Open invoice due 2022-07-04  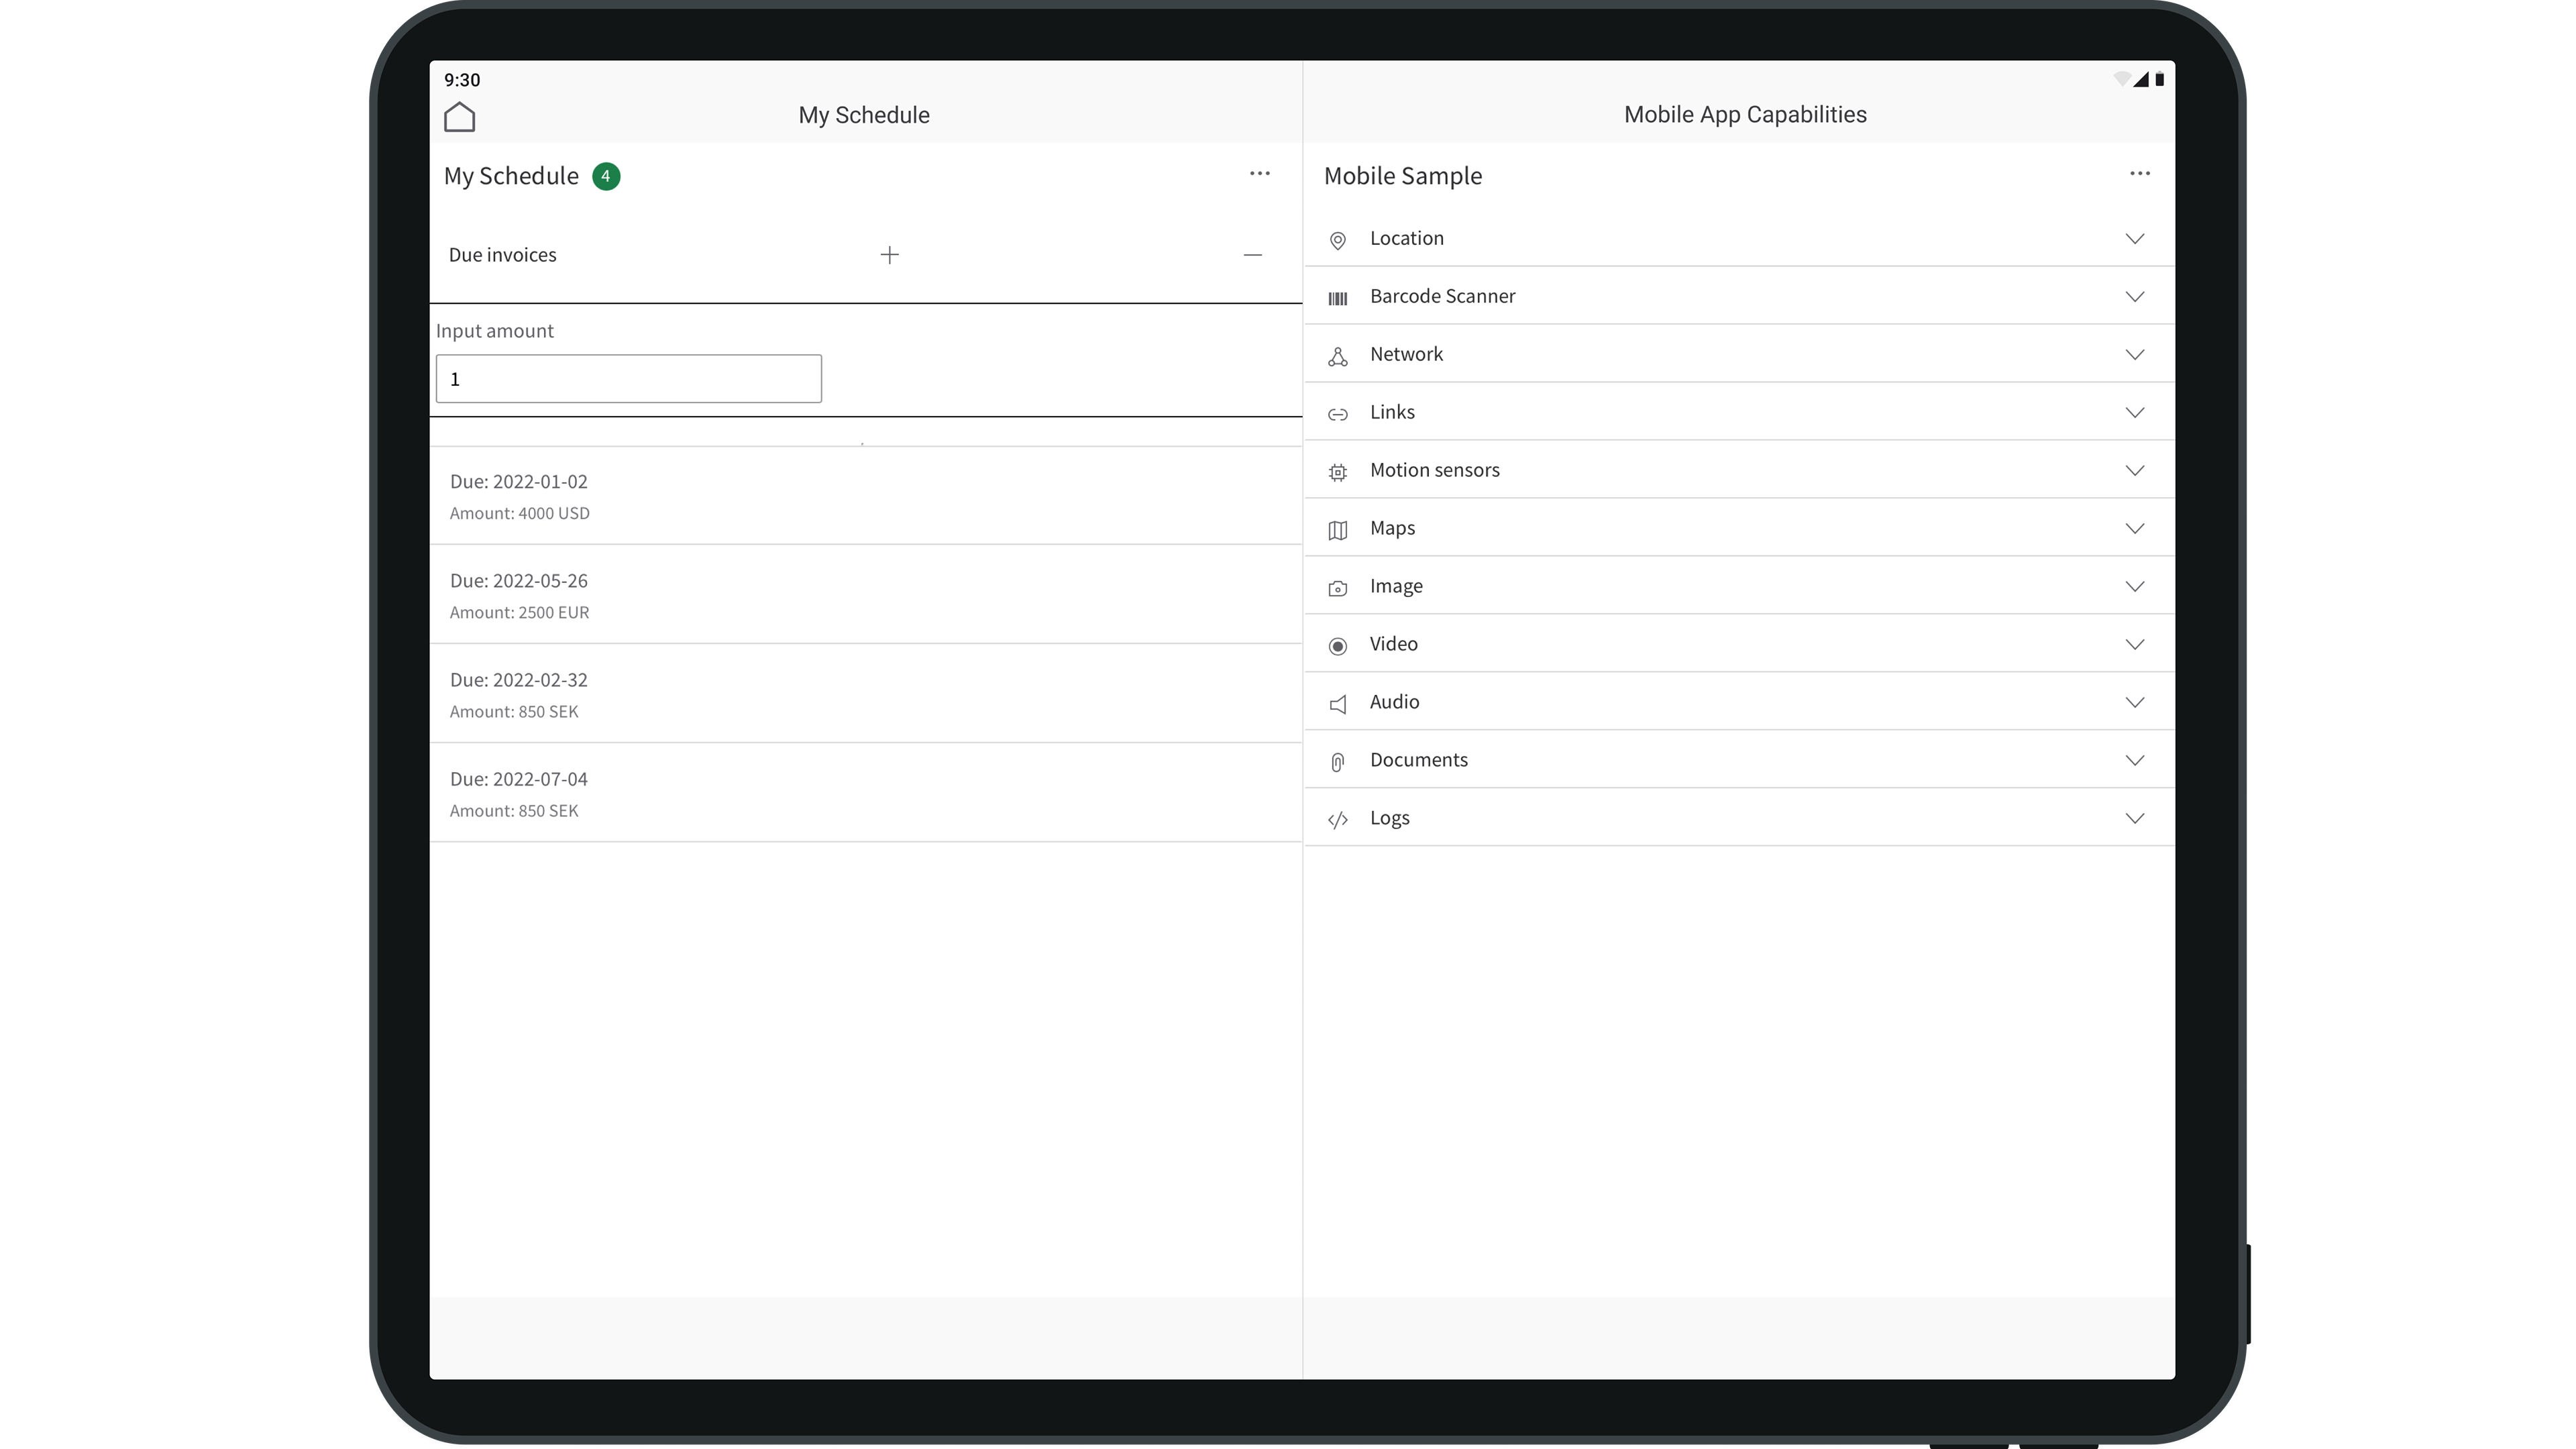[x=865, y=793]
